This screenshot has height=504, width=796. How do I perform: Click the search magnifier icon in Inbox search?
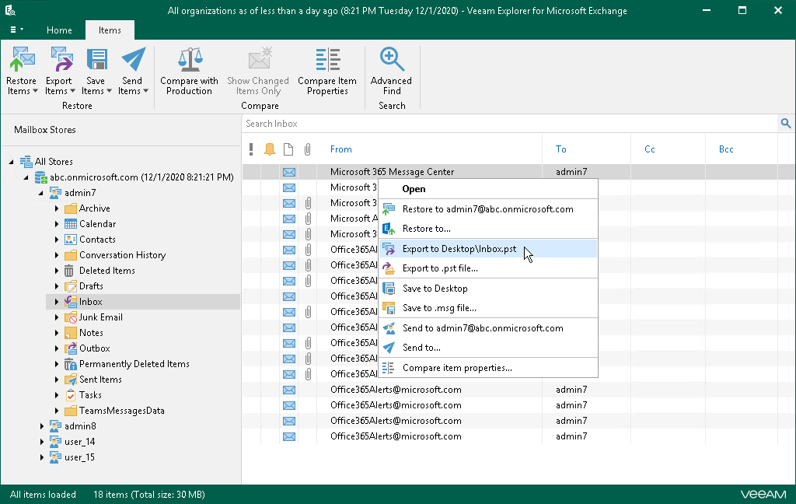coord(786,124)
